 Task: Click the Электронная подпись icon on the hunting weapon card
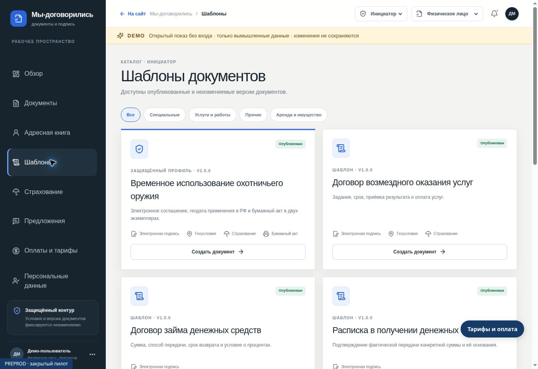(x=134, y=234)
